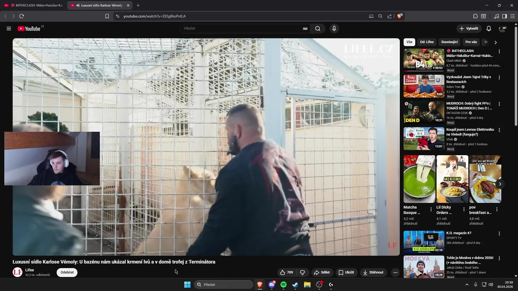The height and width of the screenshot is (291, 518).
Task: Click the Windows taskbar search box
Action: [223, 285]
